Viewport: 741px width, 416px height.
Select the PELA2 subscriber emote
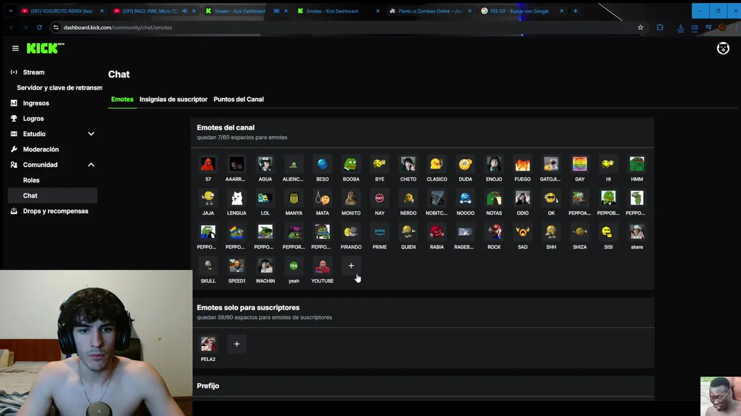point(208,344)
